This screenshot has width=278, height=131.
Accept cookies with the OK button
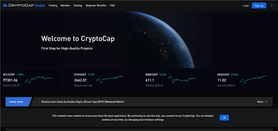pyautogui.click(x=224, y=118)
